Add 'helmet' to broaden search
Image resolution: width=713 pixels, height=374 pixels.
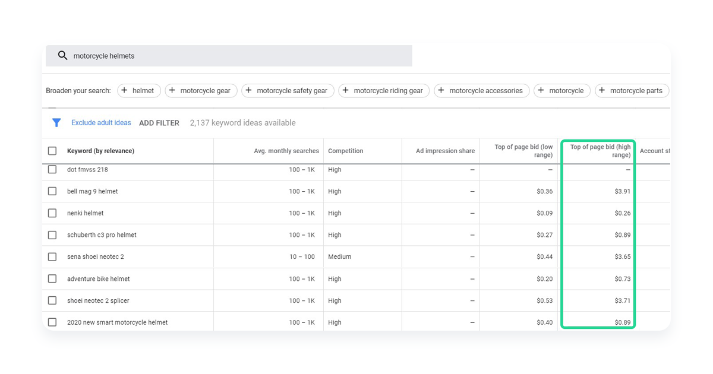pos(139,91)
